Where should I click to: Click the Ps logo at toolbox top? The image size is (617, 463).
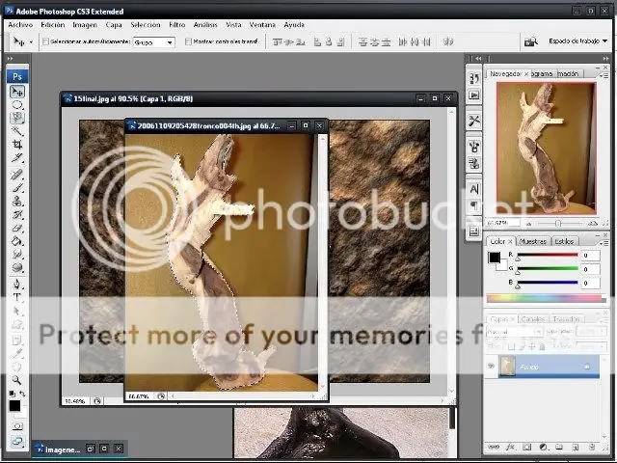click(x=17, y=76)
